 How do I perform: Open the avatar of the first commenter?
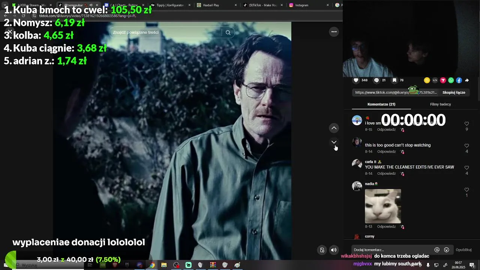tap(357, 120)
